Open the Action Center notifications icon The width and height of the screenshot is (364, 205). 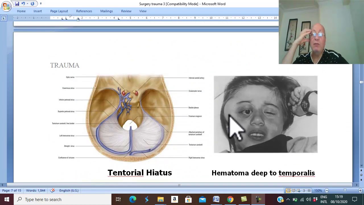point(355,199)
